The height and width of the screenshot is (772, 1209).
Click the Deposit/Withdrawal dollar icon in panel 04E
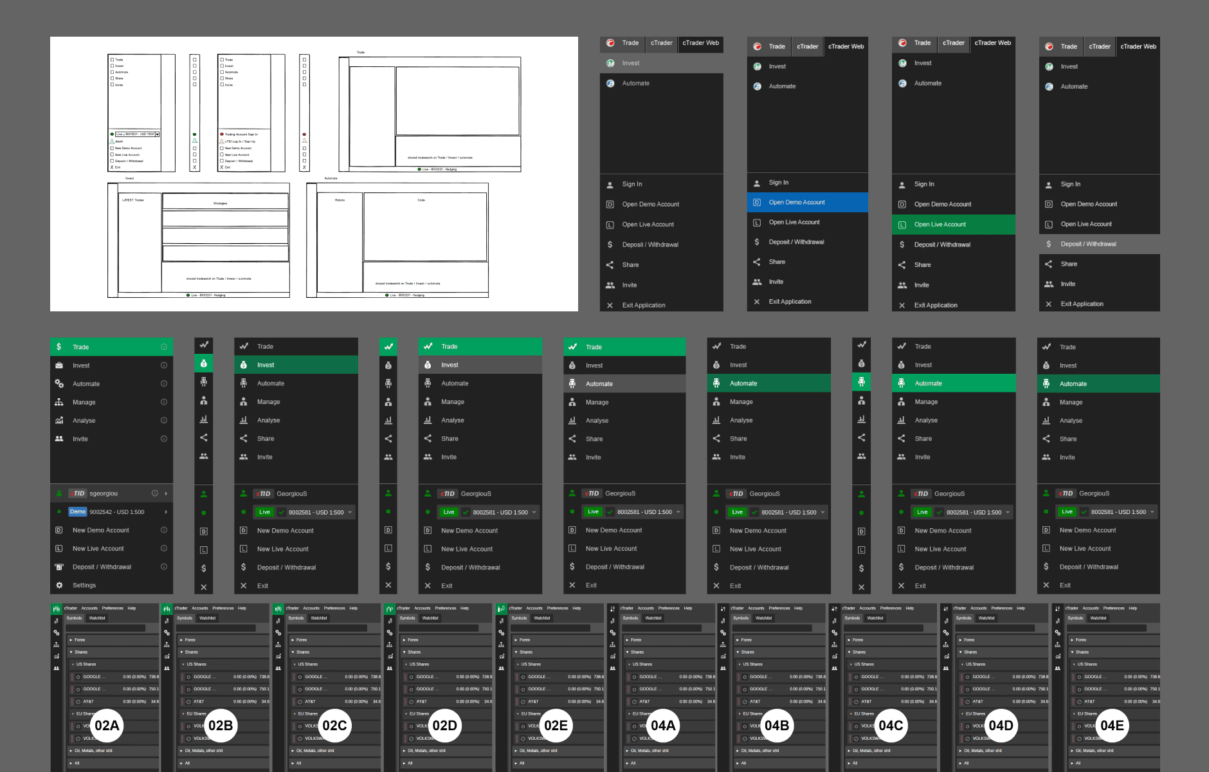click(x=1046, y=567)
